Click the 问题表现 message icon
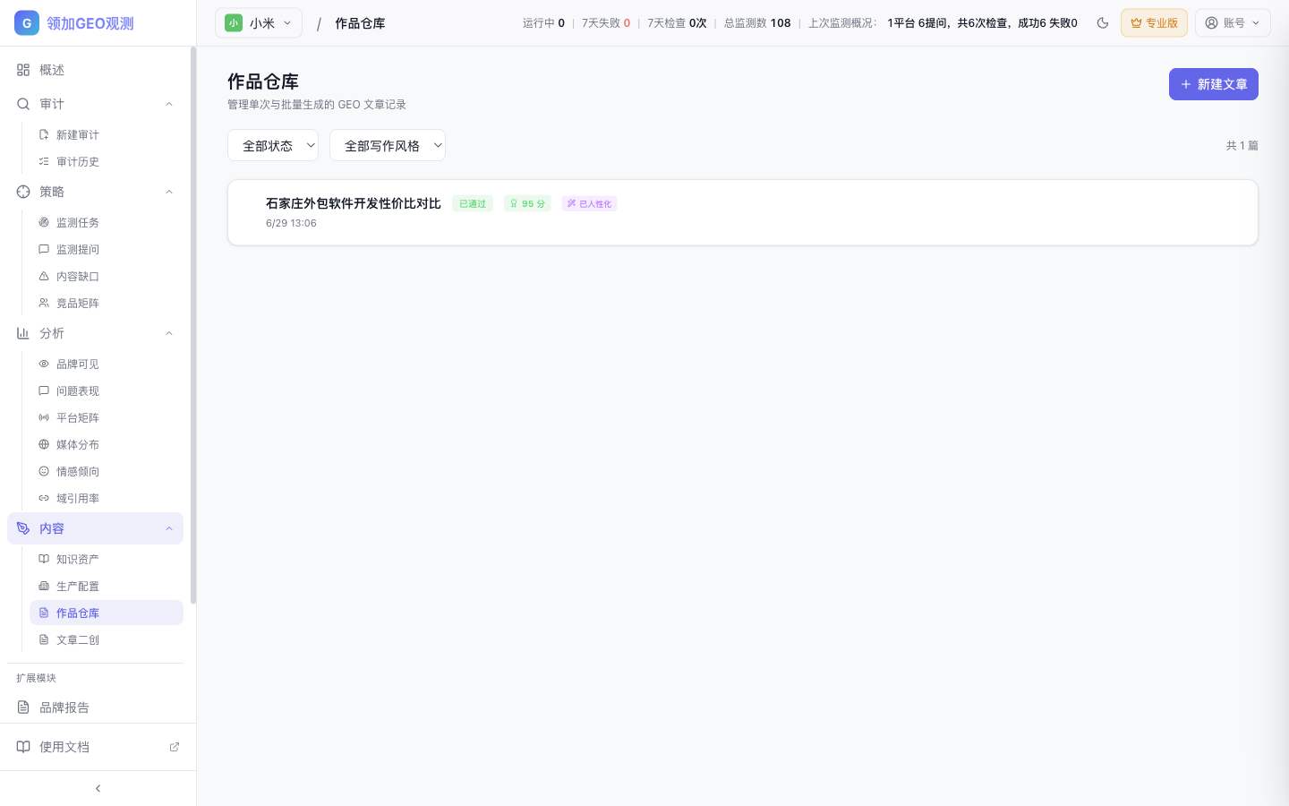 pyautogui.click(x=44, y=390)
